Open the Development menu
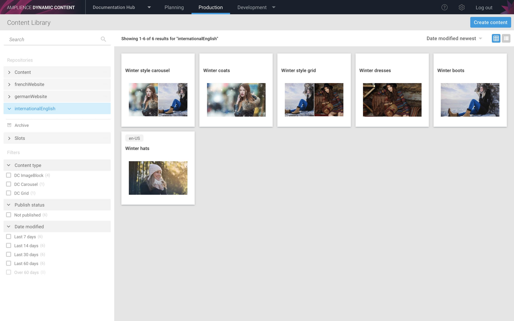This screenshot has width=514, height=321. pos(256,7)
